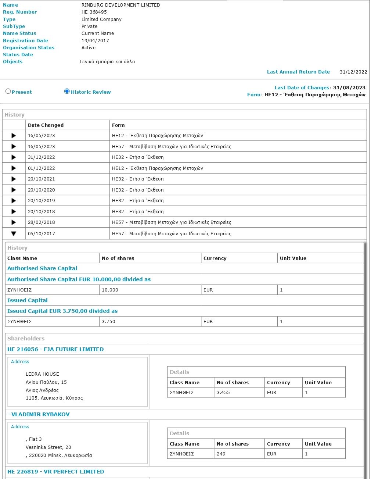The width and height of the screenshot is (371, 479).
Task: Expand the 16/05/2023 HE12 history row
Action: tap(14, 136)
